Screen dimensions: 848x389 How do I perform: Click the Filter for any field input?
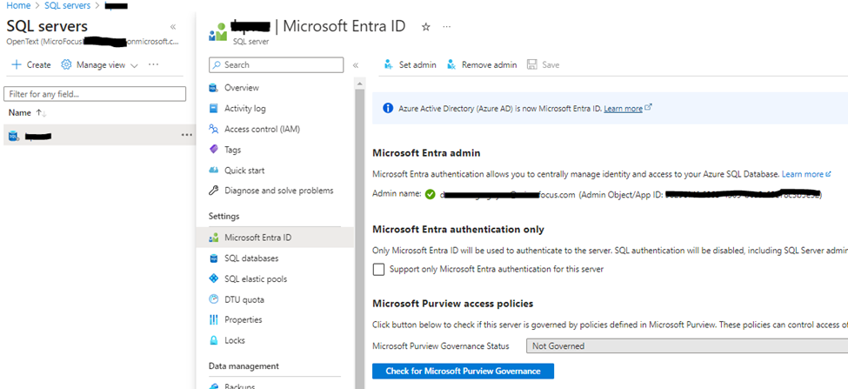point(95,94)
